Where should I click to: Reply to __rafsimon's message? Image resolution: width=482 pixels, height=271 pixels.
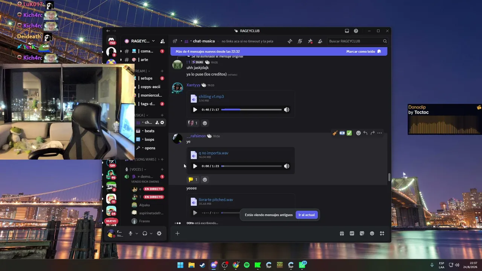click(x=365, y=133)
